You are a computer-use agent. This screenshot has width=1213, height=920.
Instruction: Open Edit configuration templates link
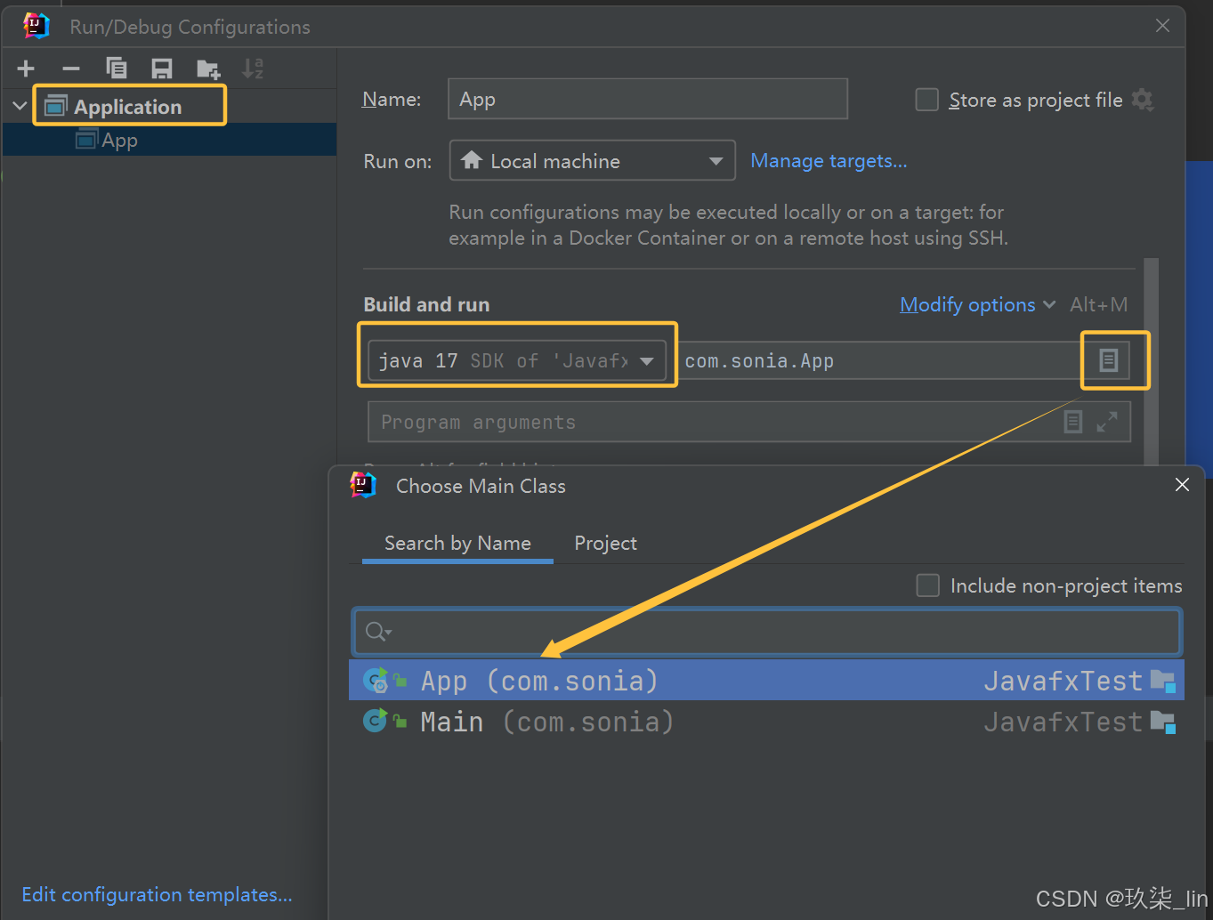pyautogui.click(x=157, y=894)
